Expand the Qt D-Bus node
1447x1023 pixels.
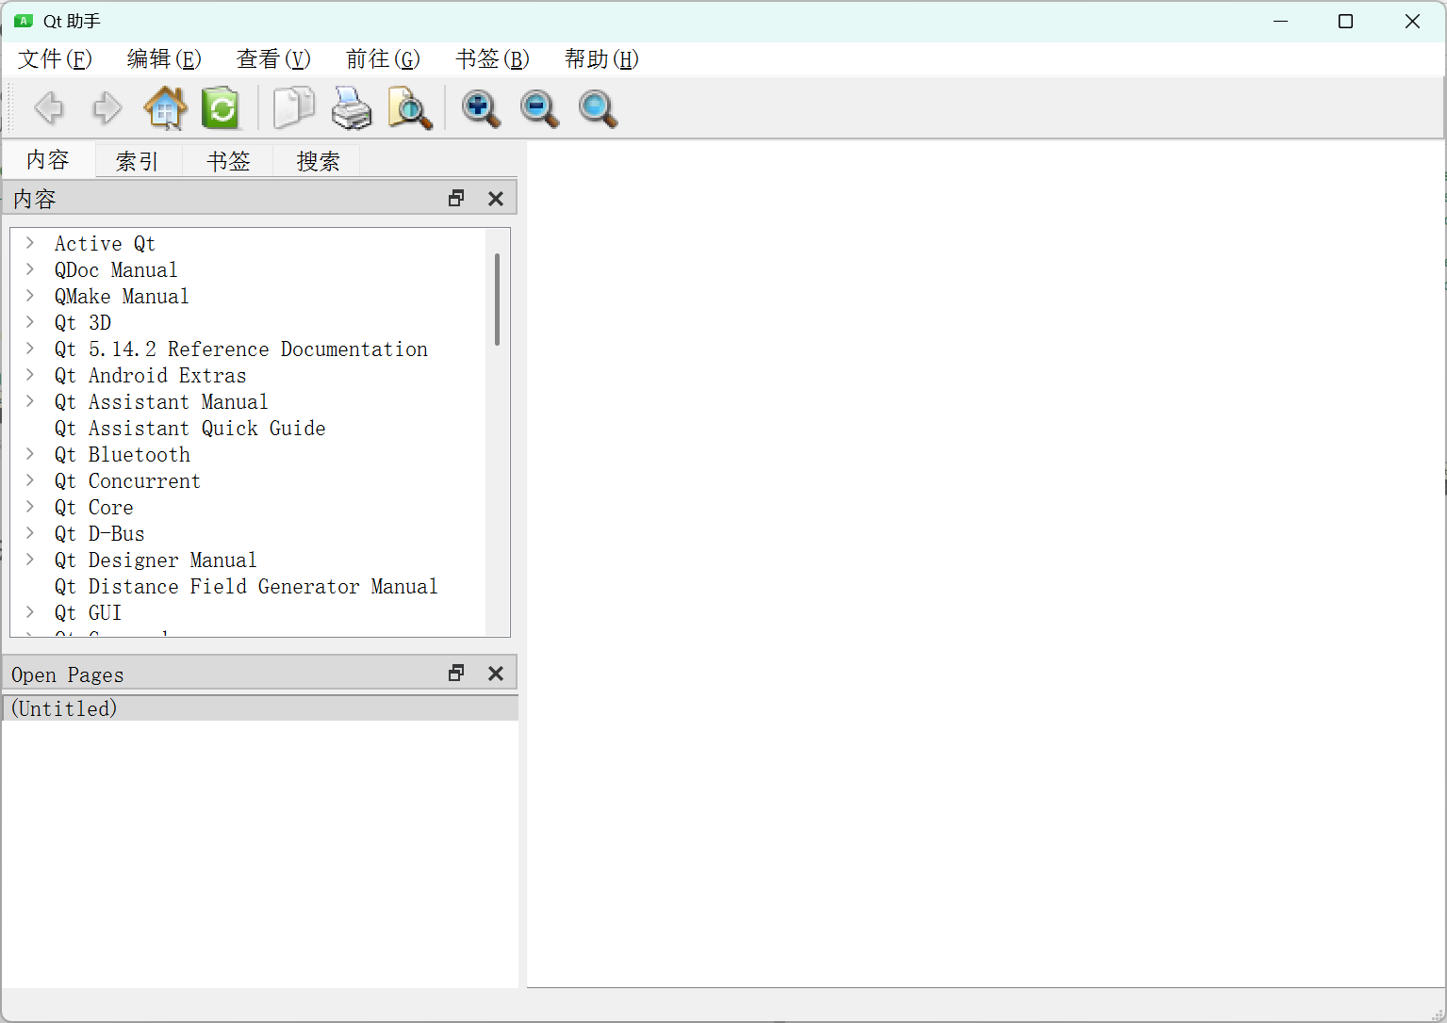point(30,533)
